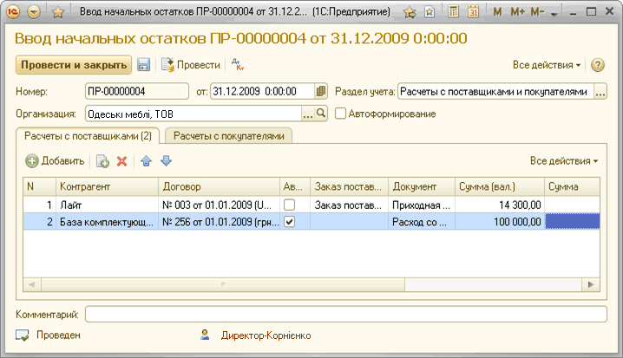Click the Комментарий input field

pyautogui.click(x=345, y=314)
